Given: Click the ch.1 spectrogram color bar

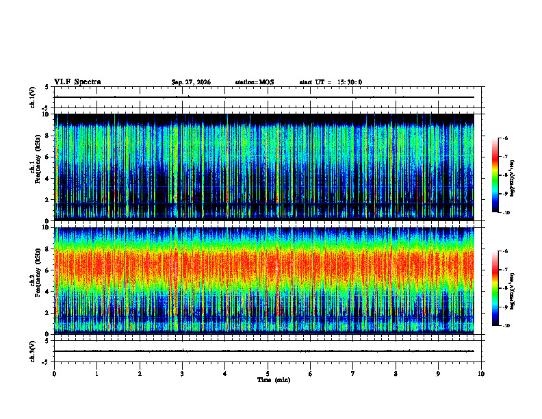Looking at the screenshot, I should [x=495, y=175].
